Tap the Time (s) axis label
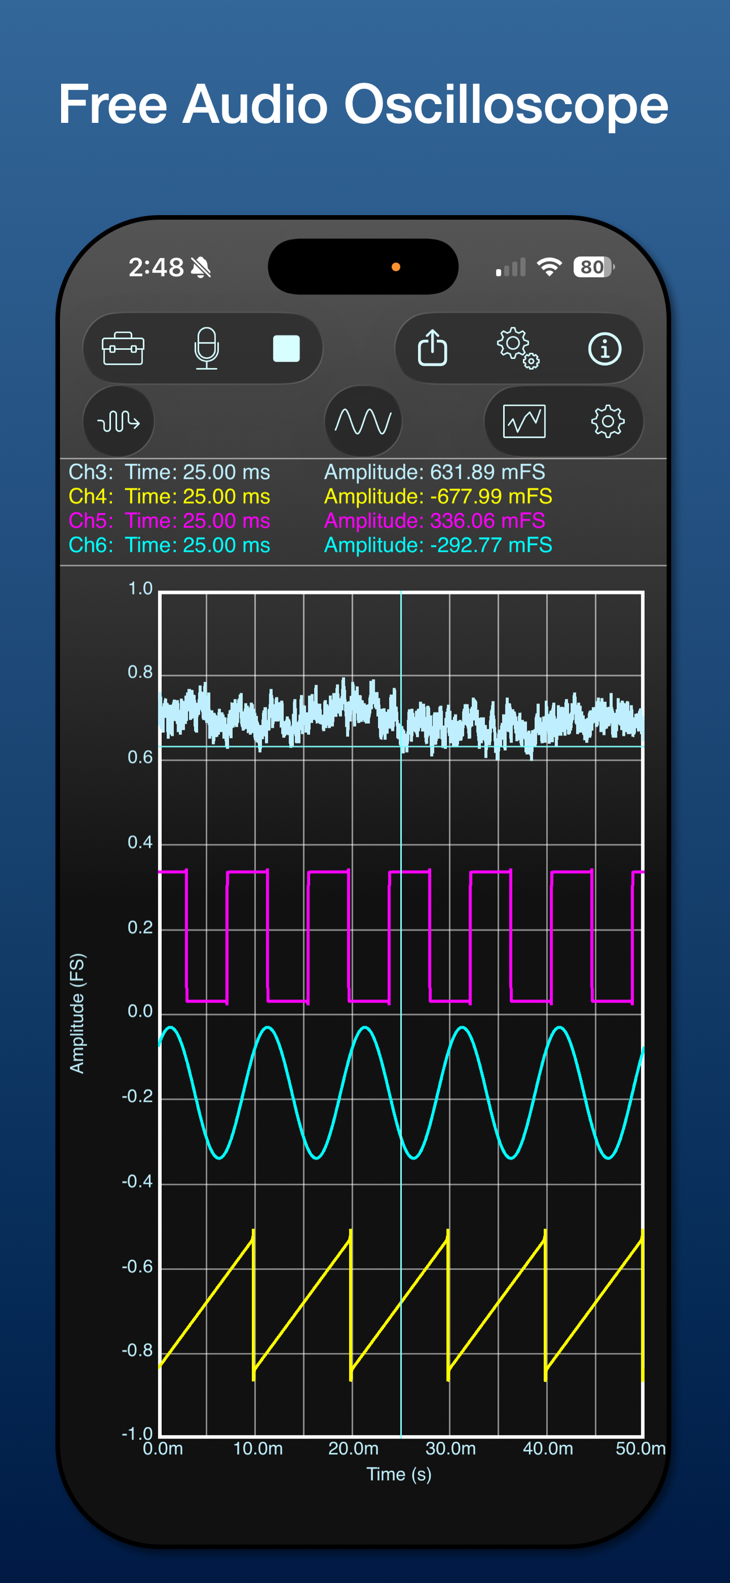 399,1474
